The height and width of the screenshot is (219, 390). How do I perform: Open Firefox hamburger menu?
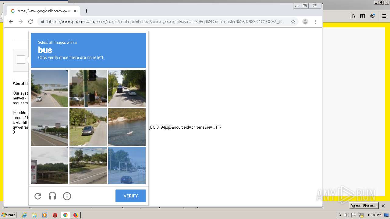pyautogui.click(x=384, y=16)
